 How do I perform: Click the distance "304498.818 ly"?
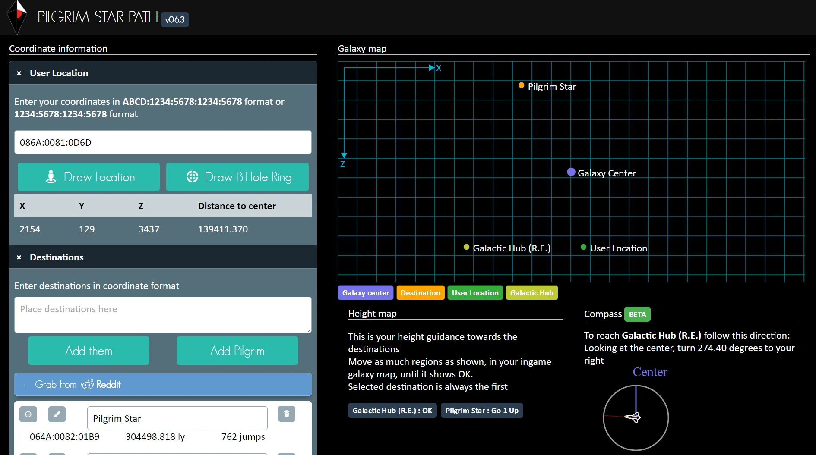[155, 437]
